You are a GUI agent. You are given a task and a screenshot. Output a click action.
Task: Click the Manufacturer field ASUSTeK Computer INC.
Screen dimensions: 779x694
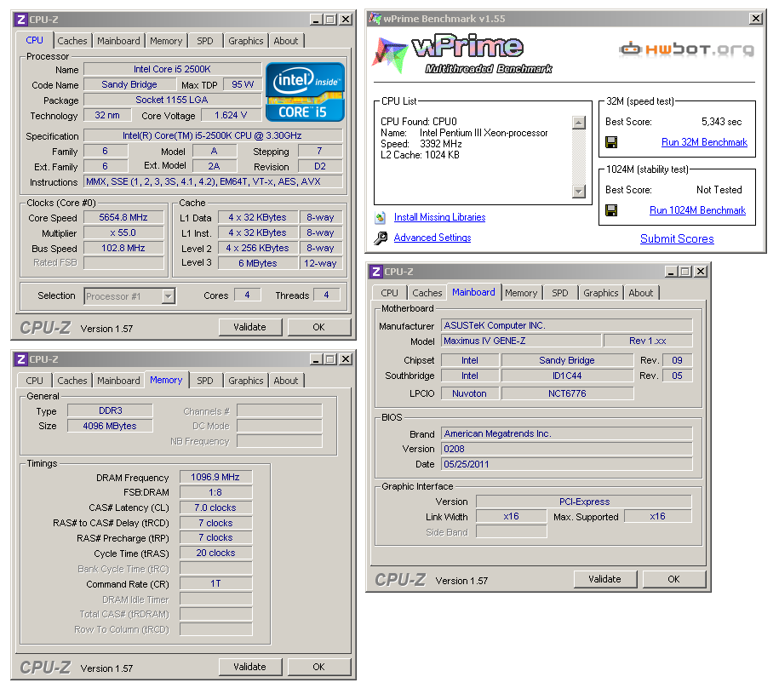coord(566,326)
